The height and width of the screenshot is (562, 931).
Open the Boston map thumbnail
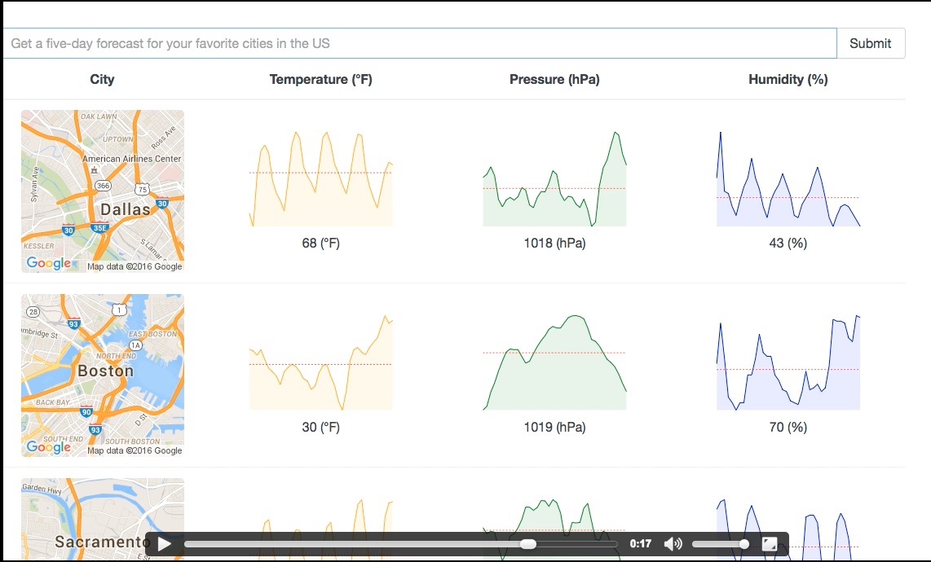[x=103, y=375]
